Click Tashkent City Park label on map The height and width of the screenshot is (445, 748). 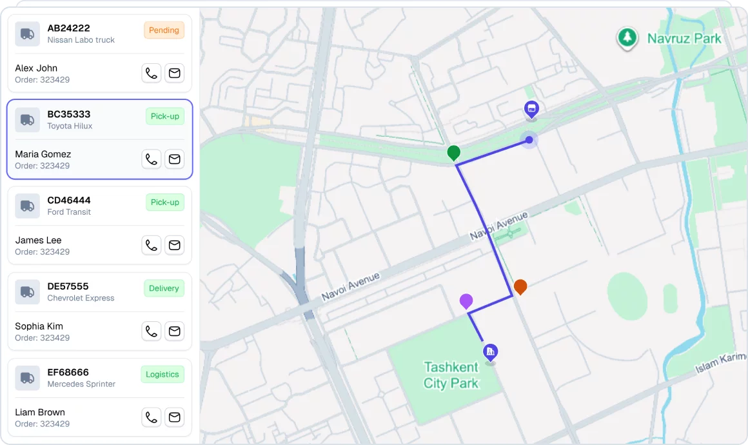(451, 375)
